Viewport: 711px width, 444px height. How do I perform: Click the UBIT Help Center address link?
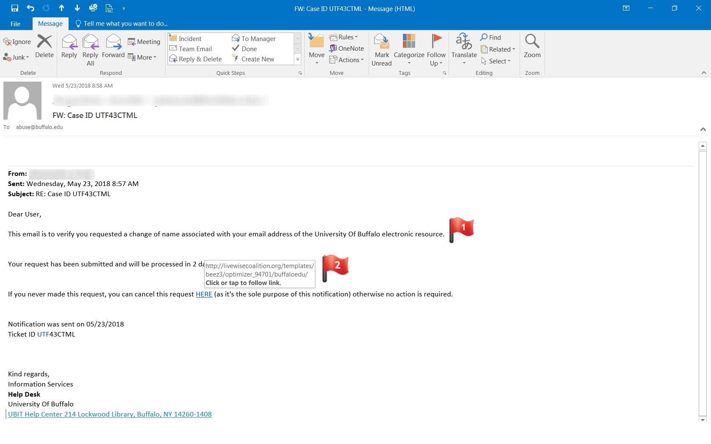point(110,414)
